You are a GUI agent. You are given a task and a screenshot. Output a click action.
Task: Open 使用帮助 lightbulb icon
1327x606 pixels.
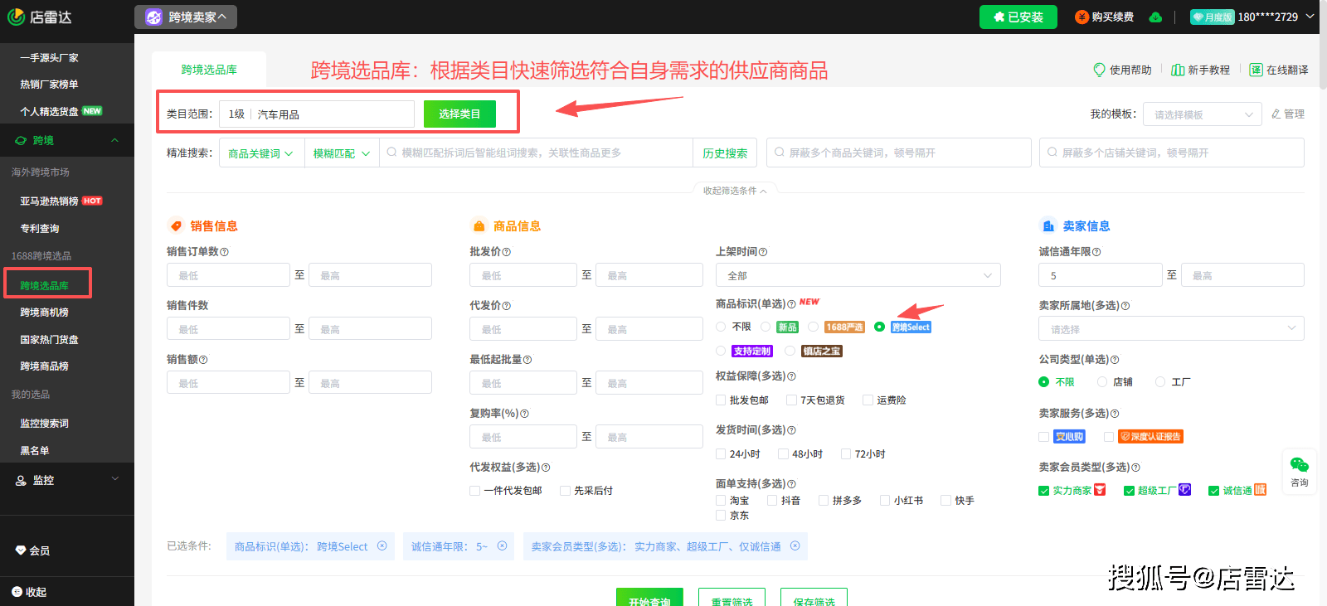[1099, 70]
